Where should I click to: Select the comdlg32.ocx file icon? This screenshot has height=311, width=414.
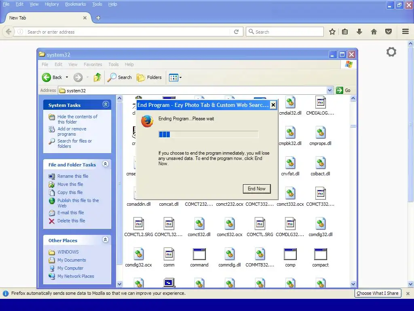pyautogui.click(x=139, y=254)
